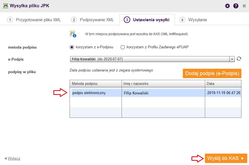The width and height of the screenshot is (249, 165).
Task: Switch to 'Przygotowanie pliku XML' step tab
Action: pyautogui.click(x=34, y=20)
